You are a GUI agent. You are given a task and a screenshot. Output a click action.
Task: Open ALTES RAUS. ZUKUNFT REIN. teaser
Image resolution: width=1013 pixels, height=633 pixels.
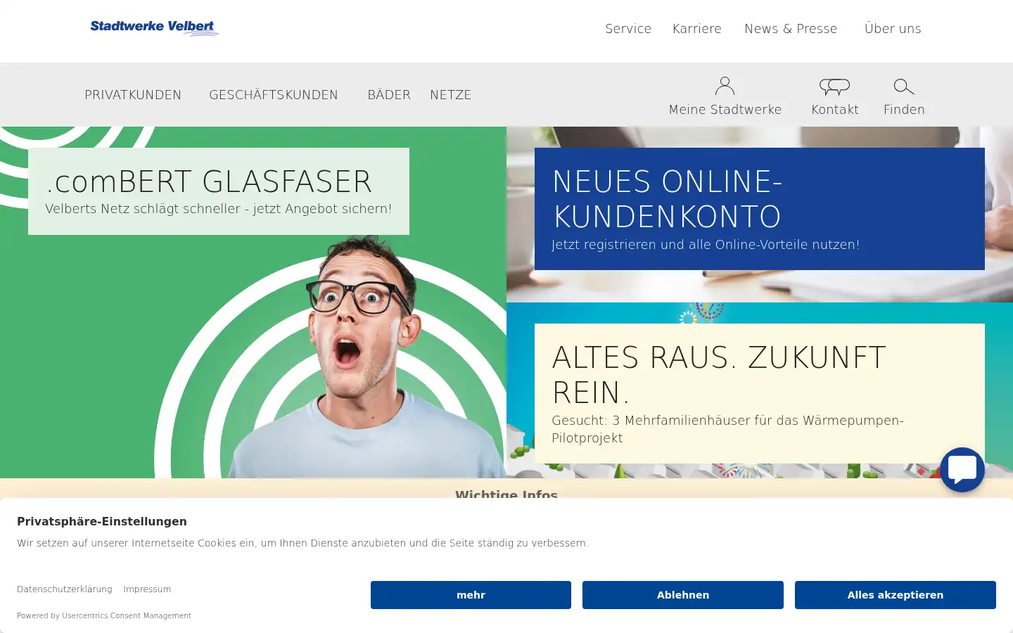click(760, 393)
